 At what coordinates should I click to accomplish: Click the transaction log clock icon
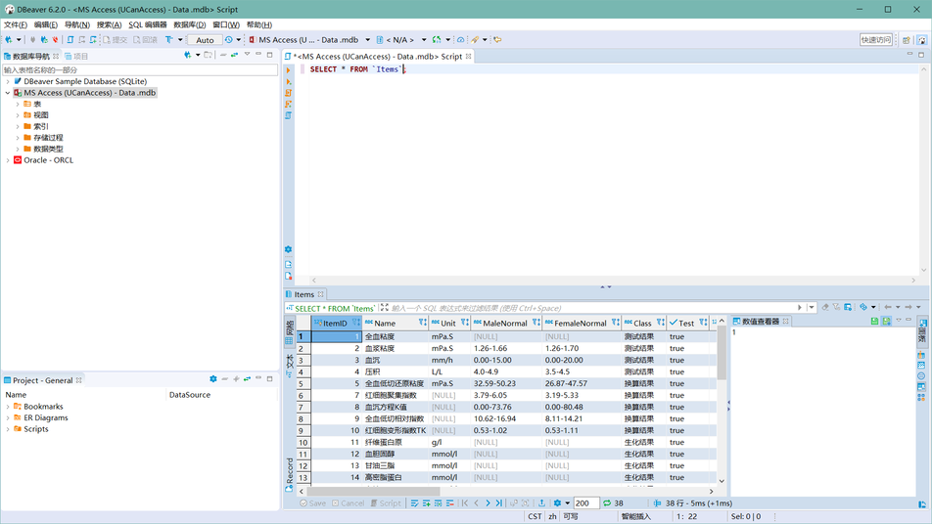pos(229,40)
